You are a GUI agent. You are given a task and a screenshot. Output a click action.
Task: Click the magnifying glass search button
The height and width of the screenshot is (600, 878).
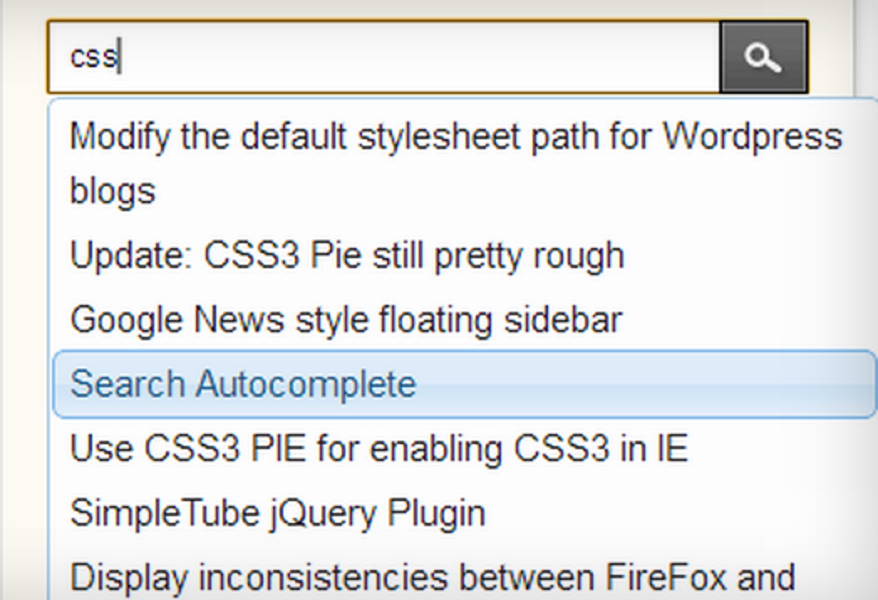763,57
